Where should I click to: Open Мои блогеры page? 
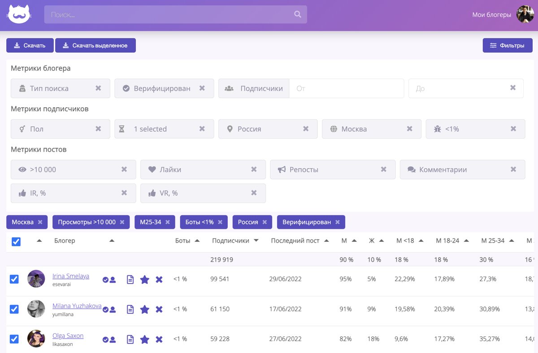pyautogui.click(x=491, y=15)
